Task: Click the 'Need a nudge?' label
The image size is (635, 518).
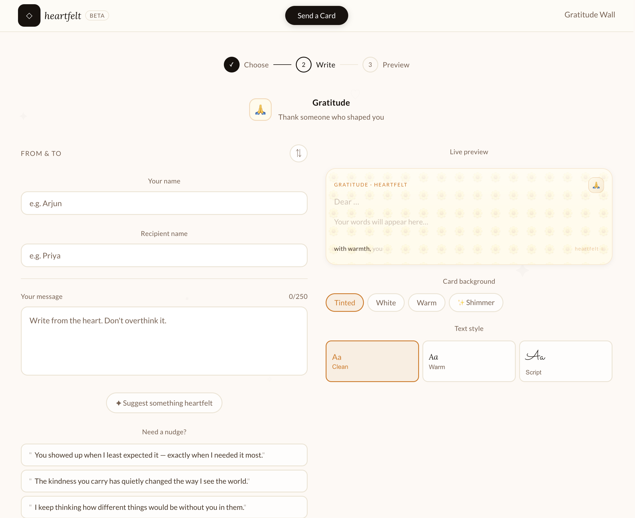Action: [x=164, y=432]
